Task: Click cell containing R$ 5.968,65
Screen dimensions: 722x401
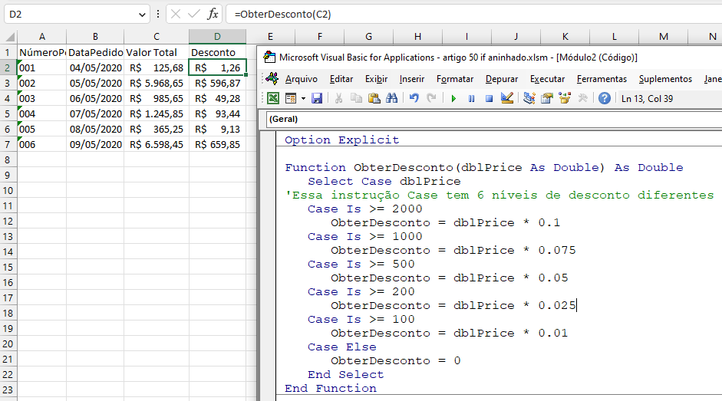Action: coord(157,84)
